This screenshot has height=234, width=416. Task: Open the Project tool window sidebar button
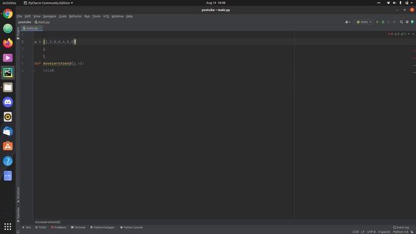18,33
